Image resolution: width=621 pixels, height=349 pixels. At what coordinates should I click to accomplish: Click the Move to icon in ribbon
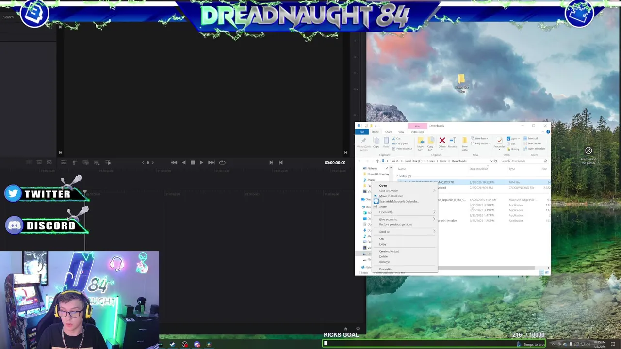(x=420, y=141)
